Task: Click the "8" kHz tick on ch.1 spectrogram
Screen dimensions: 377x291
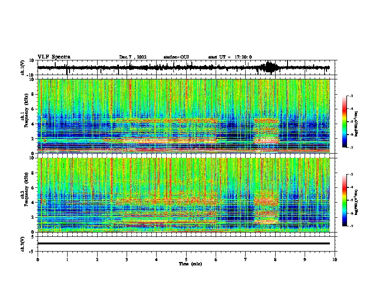Action: coord(33,94)
